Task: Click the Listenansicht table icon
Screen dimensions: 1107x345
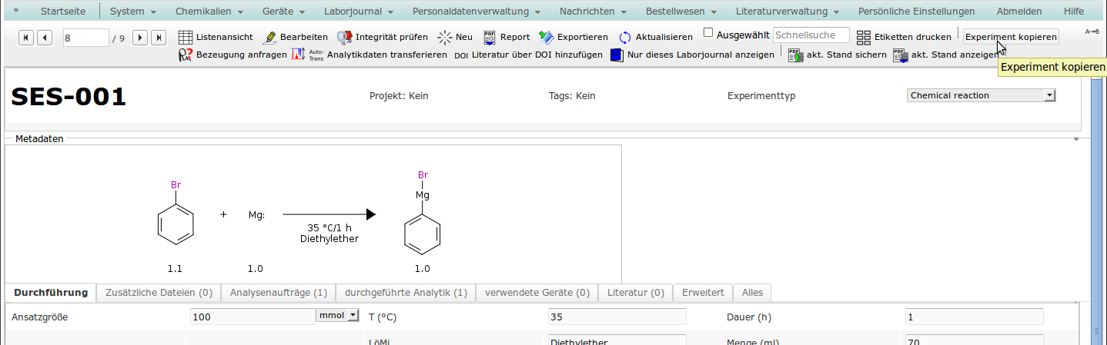Action: [186, 37]
